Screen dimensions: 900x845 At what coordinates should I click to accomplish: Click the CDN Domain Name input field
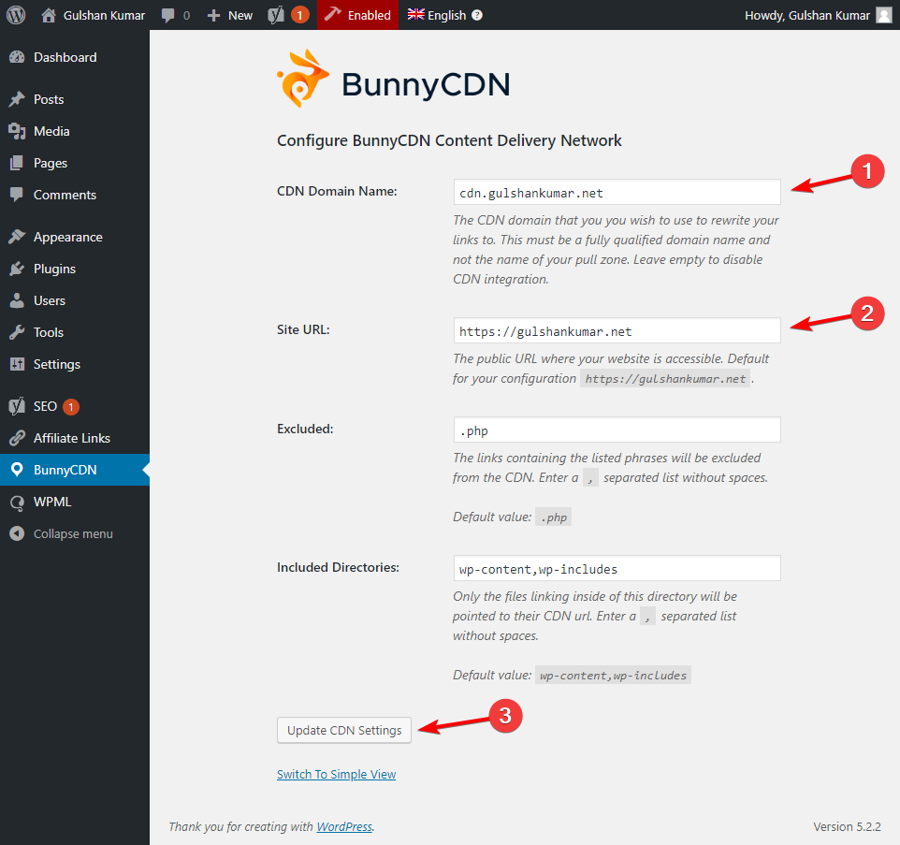(x=617, y=193)
